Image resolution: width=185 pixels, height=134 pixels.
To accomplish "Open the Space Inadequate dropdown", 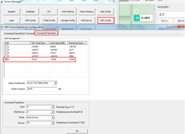I will (55, 83).
